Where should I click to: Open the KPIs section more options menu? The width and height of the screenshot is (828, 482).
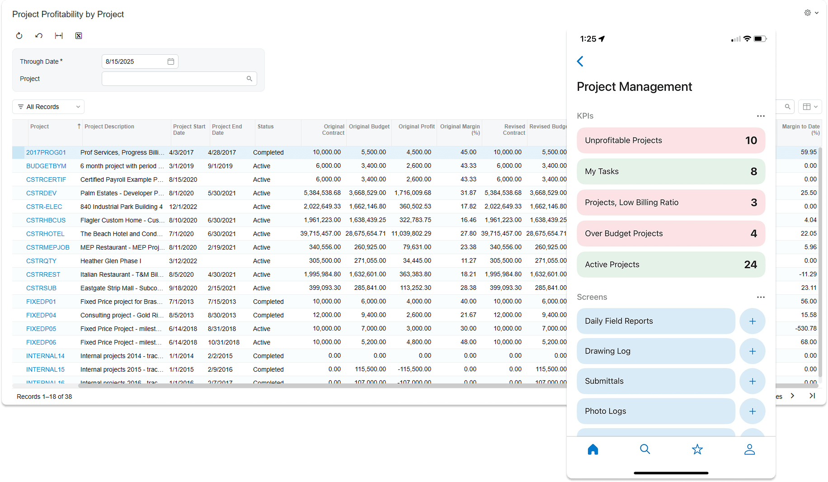(x=761, y=116)
